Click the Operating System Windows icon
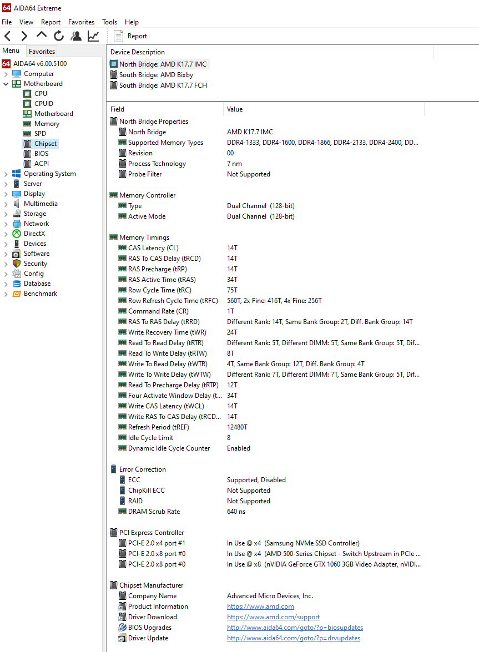479x652 pixels. 17,173
